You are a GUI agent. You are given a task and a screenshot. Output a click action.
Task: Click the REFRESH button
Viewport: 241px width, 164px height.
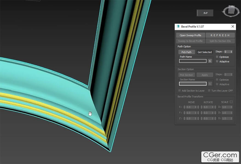[x=220, y=35]
